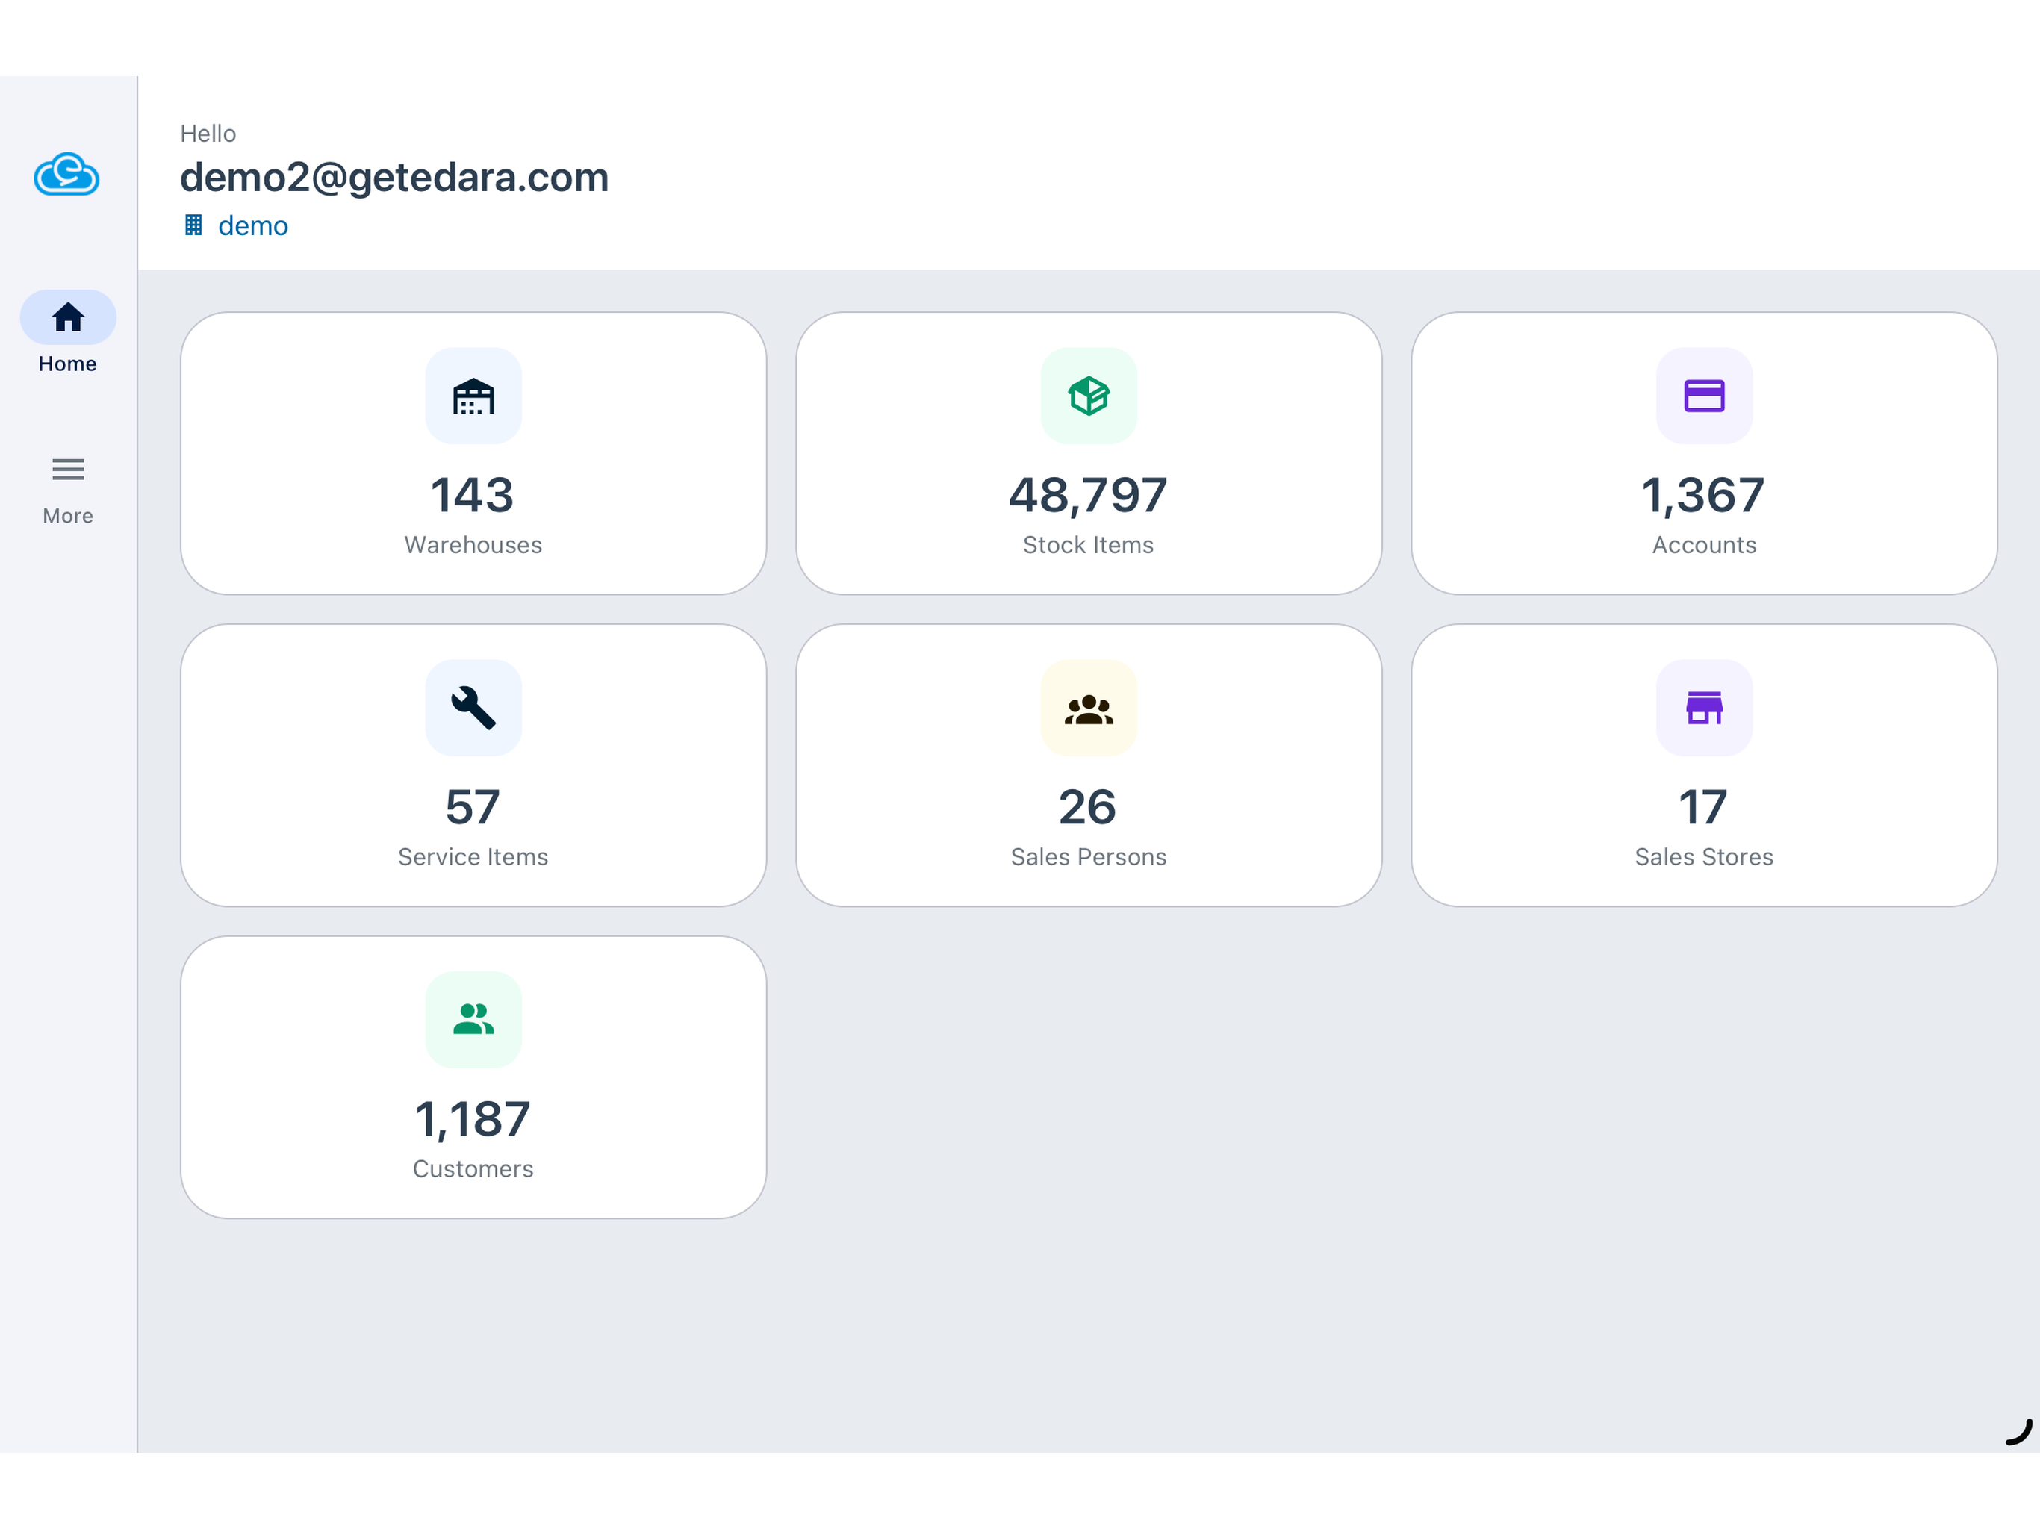This screenshot has height=1529, width=2040.
Task: Click the purple sales store icon
Action: click(1703, 709)
